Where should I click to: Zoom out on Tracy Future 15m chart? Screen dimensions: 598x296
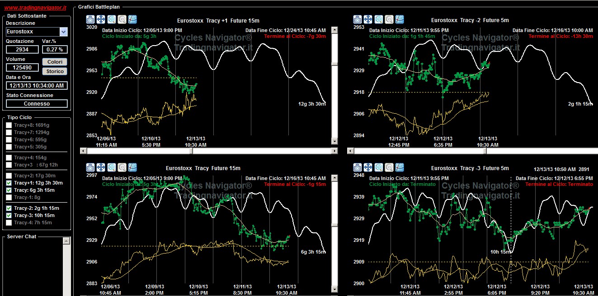tap(122, 167)
